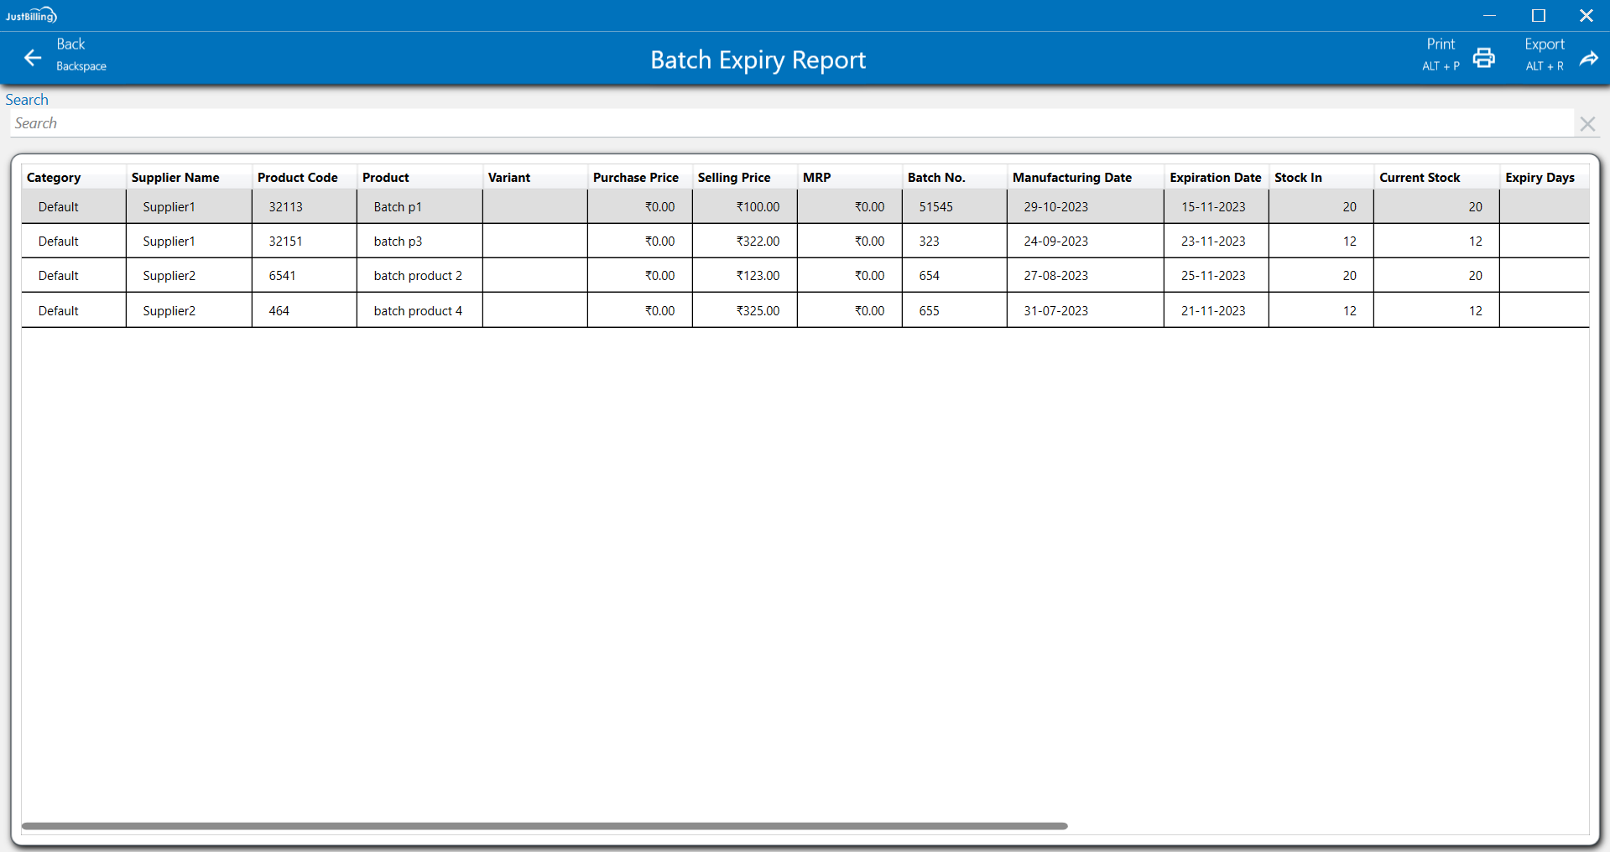Maximize the application window
This screenshot has width=1610, height=852.
(x=1538, y=16)
